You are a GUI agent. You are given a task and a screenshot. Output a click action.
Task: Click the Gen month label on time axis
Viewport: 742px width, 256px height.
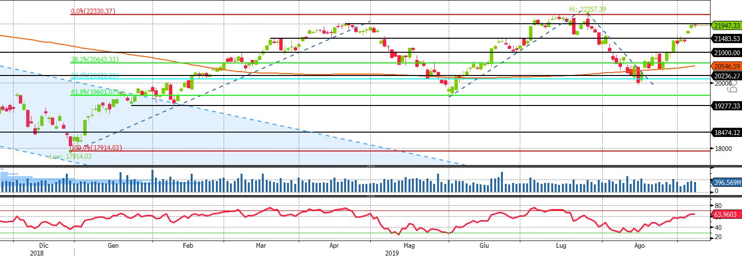[113, 245]
